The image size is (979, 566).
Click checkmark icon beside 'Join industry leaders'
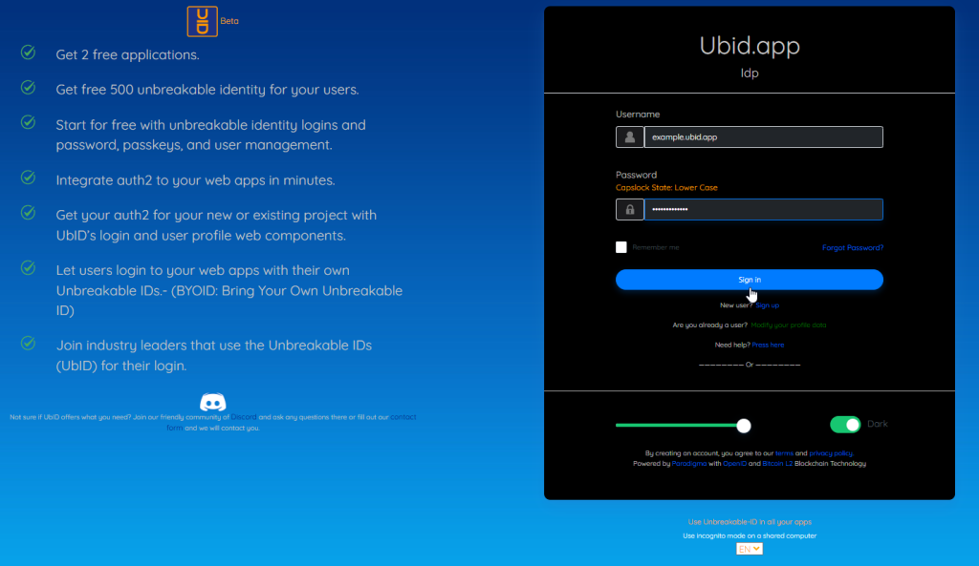coord(29,343)
